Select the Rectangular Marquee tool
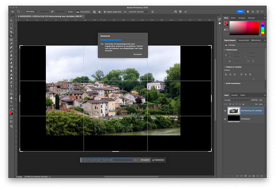This screenshot has height=189, width=275. click(x=11, y=24)
